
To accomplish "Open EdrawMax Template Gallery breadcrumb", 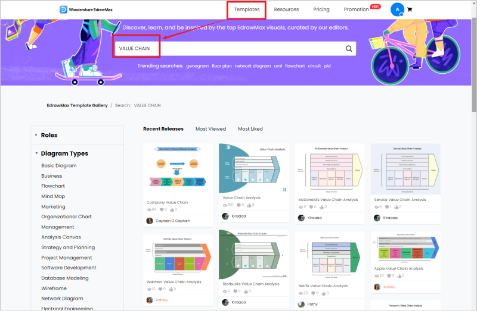I will [77, 105].
